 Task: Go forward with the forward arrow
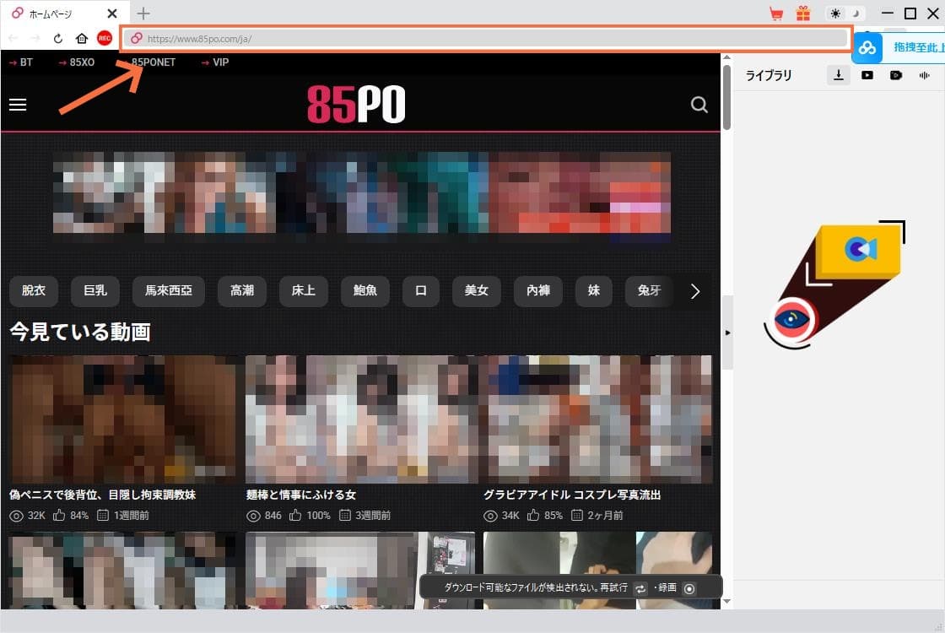[x=35, y=39]
